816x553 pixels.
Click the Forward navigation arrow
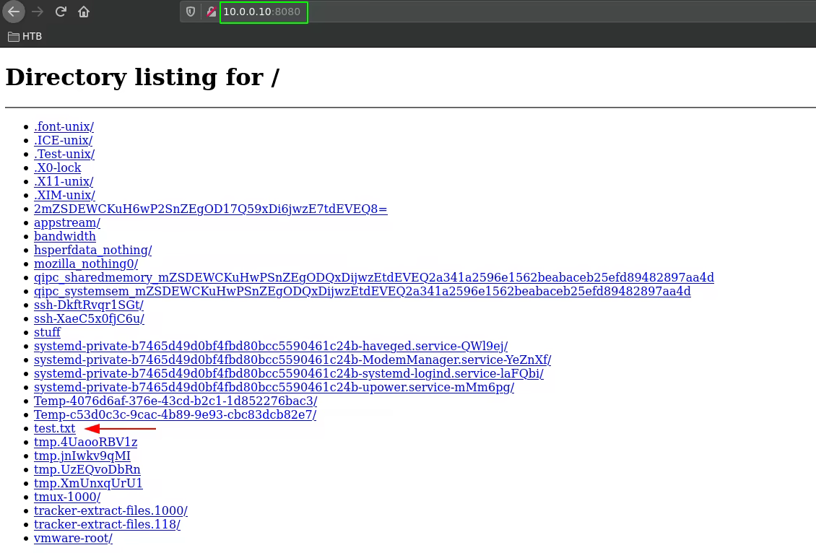(x=38, y=12)
